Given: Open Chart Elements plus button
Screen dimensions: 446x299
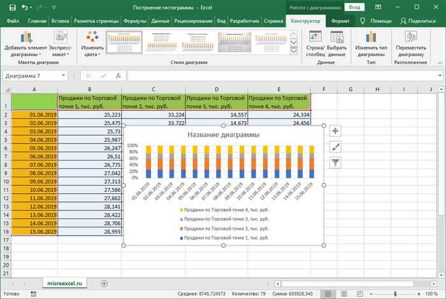Looking at the screenshot, I should pos(335,131).
